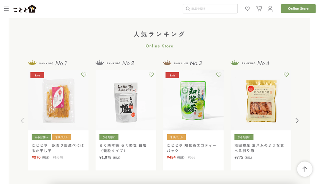This screenshot has width=319, height=184.
Task: Jump to top with the up arrow button
Action: click(305, 169)
